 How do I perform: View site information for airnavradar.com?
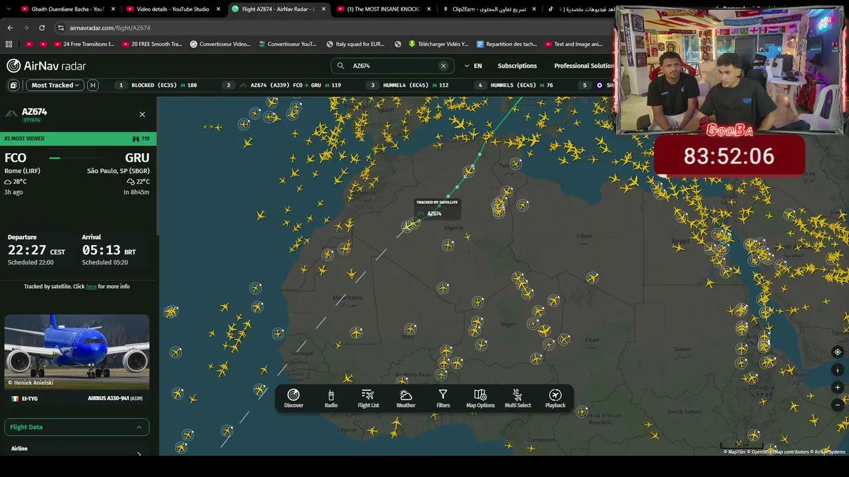pos(61,28)
